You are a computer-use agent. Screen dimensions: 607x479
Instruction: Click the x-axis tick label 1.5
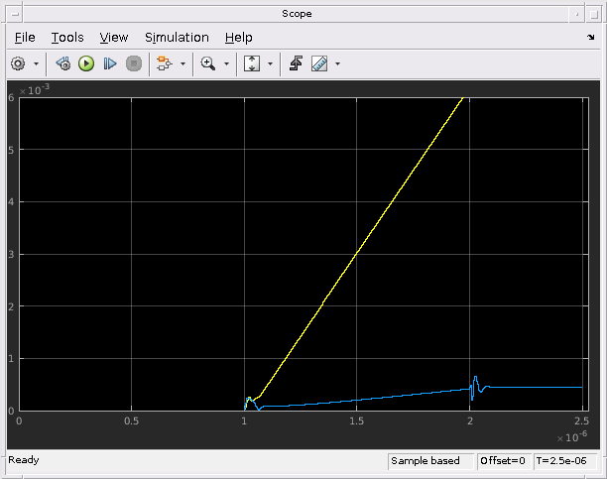tap(356, 421)
